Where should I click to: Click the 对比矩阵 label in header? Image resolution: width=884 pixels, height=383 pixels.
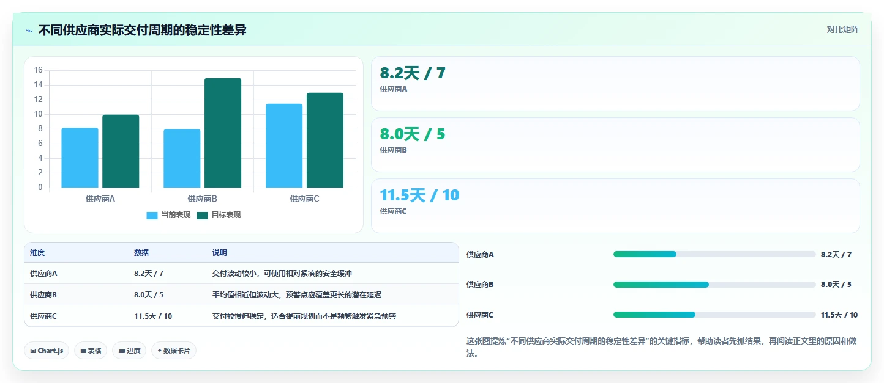click(x=842, y=29)
